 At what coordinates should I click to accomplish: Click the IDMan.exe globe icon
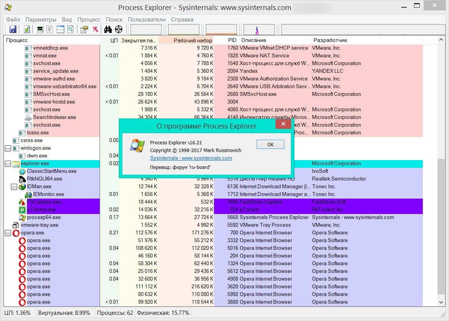pyautogui.click(x=22, y=187)
